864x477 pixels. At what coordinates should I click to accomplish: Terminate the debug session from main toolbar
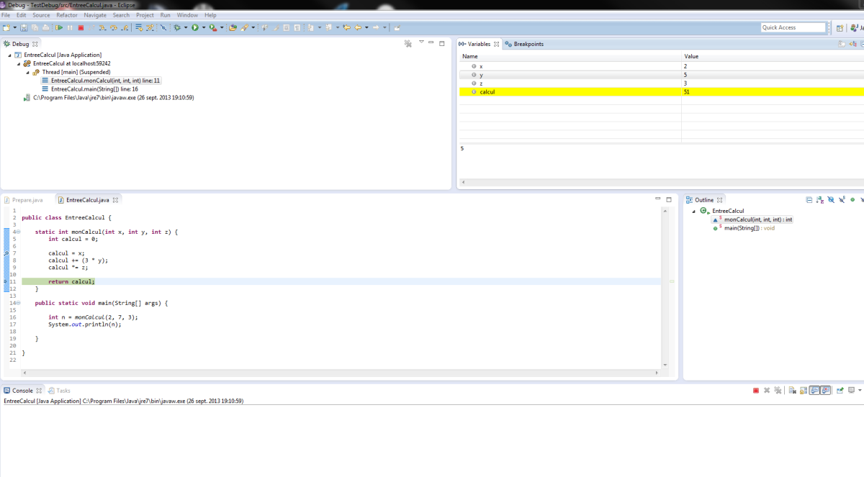(x=81, y=27)
